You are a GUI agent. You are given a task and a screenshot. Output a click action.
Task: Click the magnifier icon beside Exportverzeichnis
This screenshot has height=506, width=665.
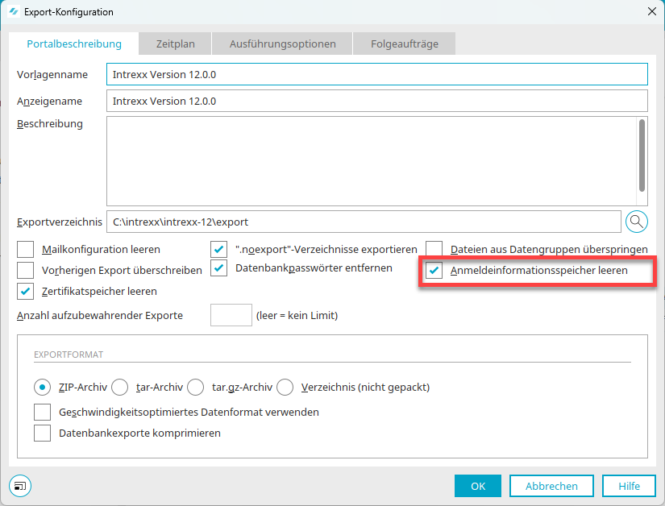pyautogui.click(x=636, y=221)
